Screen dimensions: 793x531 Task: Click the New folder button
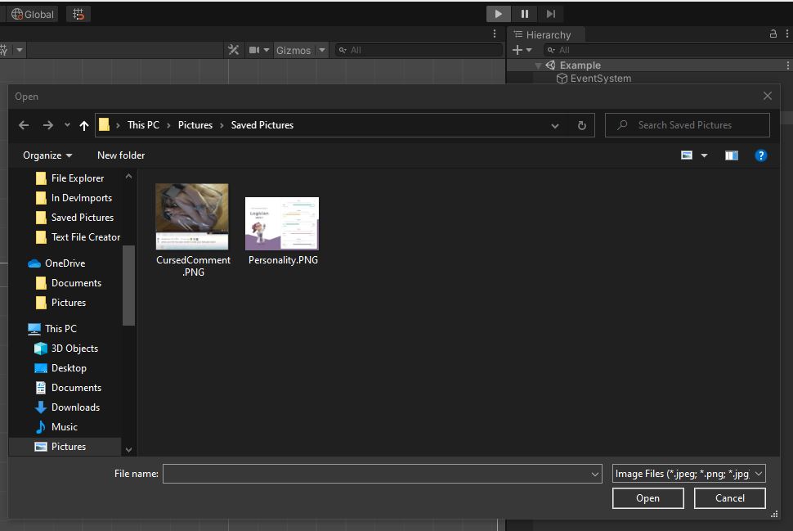(x=120, y=155)
